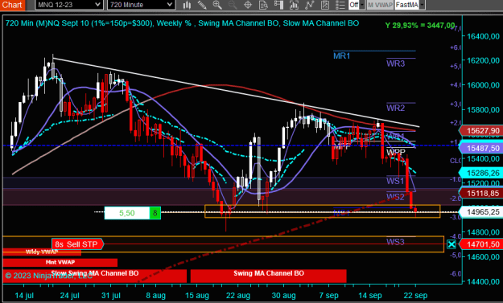Image resolution: width=503 pixels, height=303 pixels.
Task: Click the 15 aug date label
Action: pos(197,295)
